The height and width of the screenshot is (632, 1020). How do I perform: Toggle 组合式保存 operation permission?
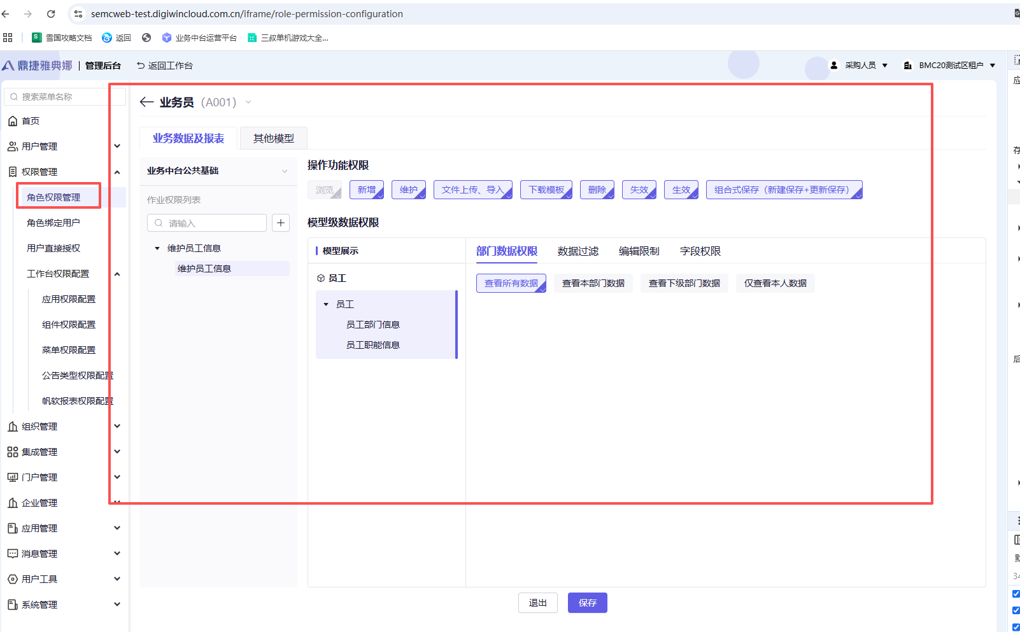(784, 190)
